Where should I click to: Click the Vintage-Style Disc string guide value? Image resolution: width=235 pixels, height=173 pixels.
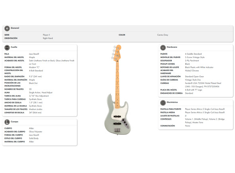point(193,80)
